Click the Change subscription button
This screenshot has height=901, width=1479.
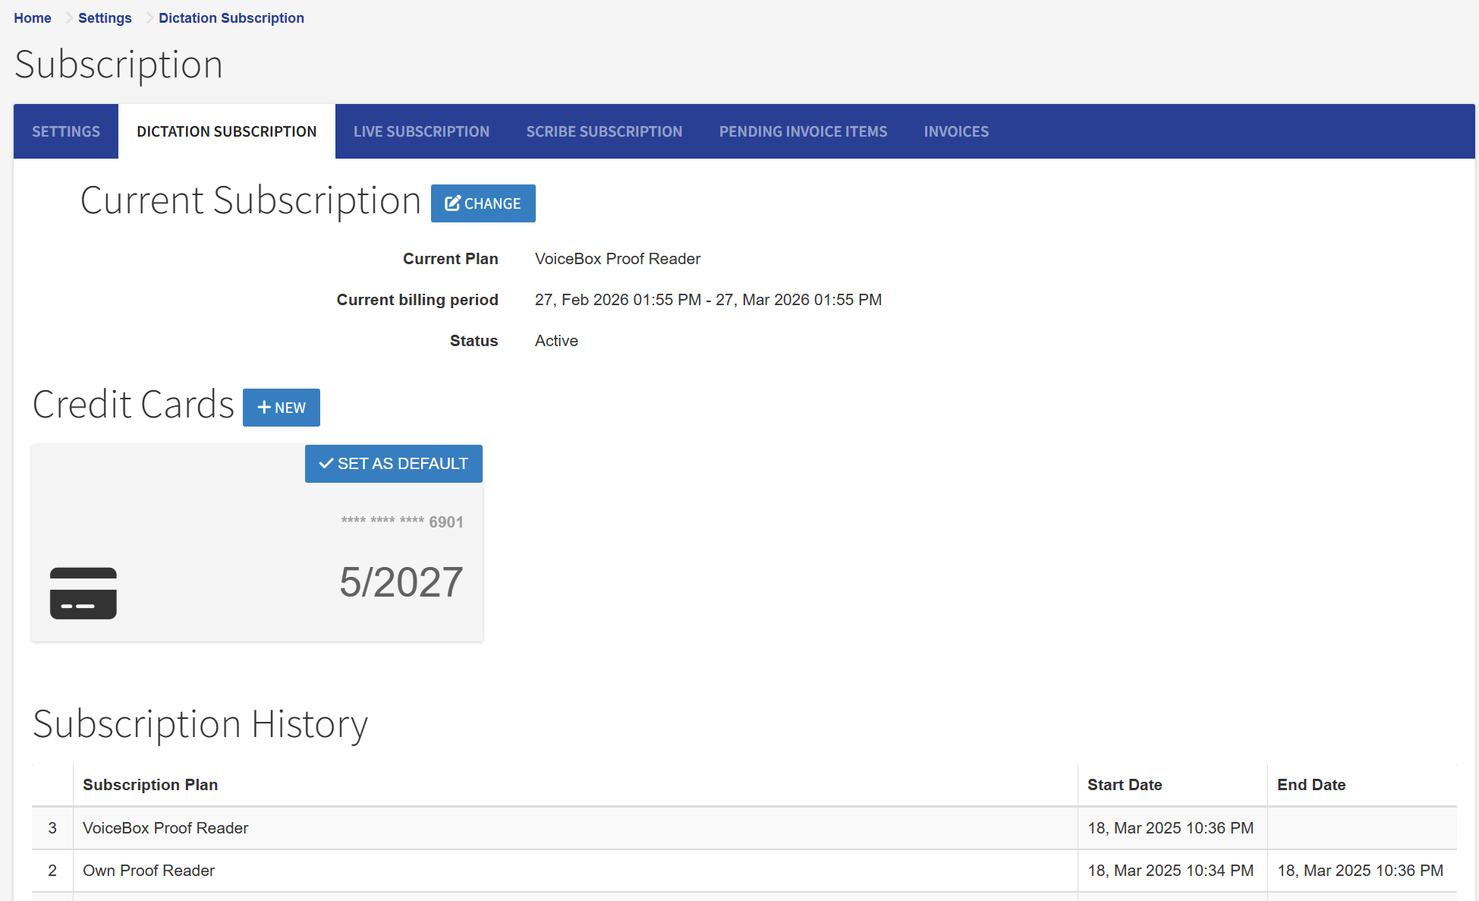pyautogui.click(x=483, y=203)
